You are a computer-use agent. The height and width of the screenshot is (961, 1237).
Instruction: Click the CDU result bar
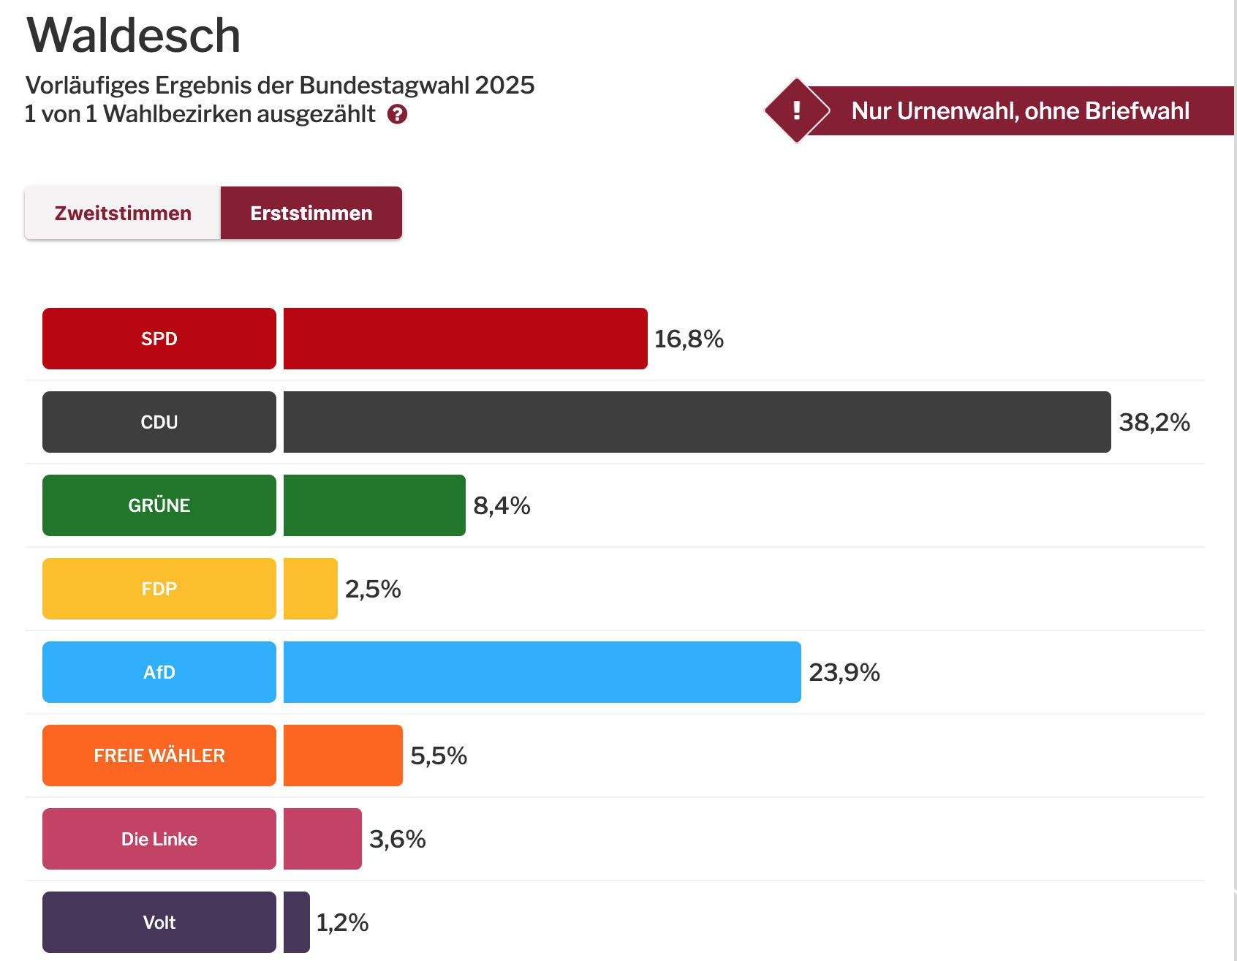coord(695,421)
